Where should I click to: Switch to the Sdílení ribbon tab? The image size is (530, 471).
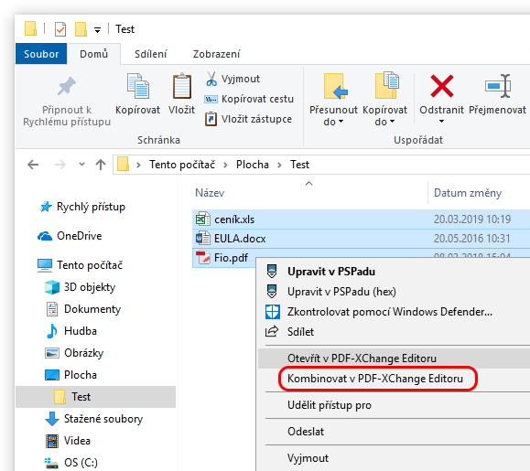[x=151, y=54]
